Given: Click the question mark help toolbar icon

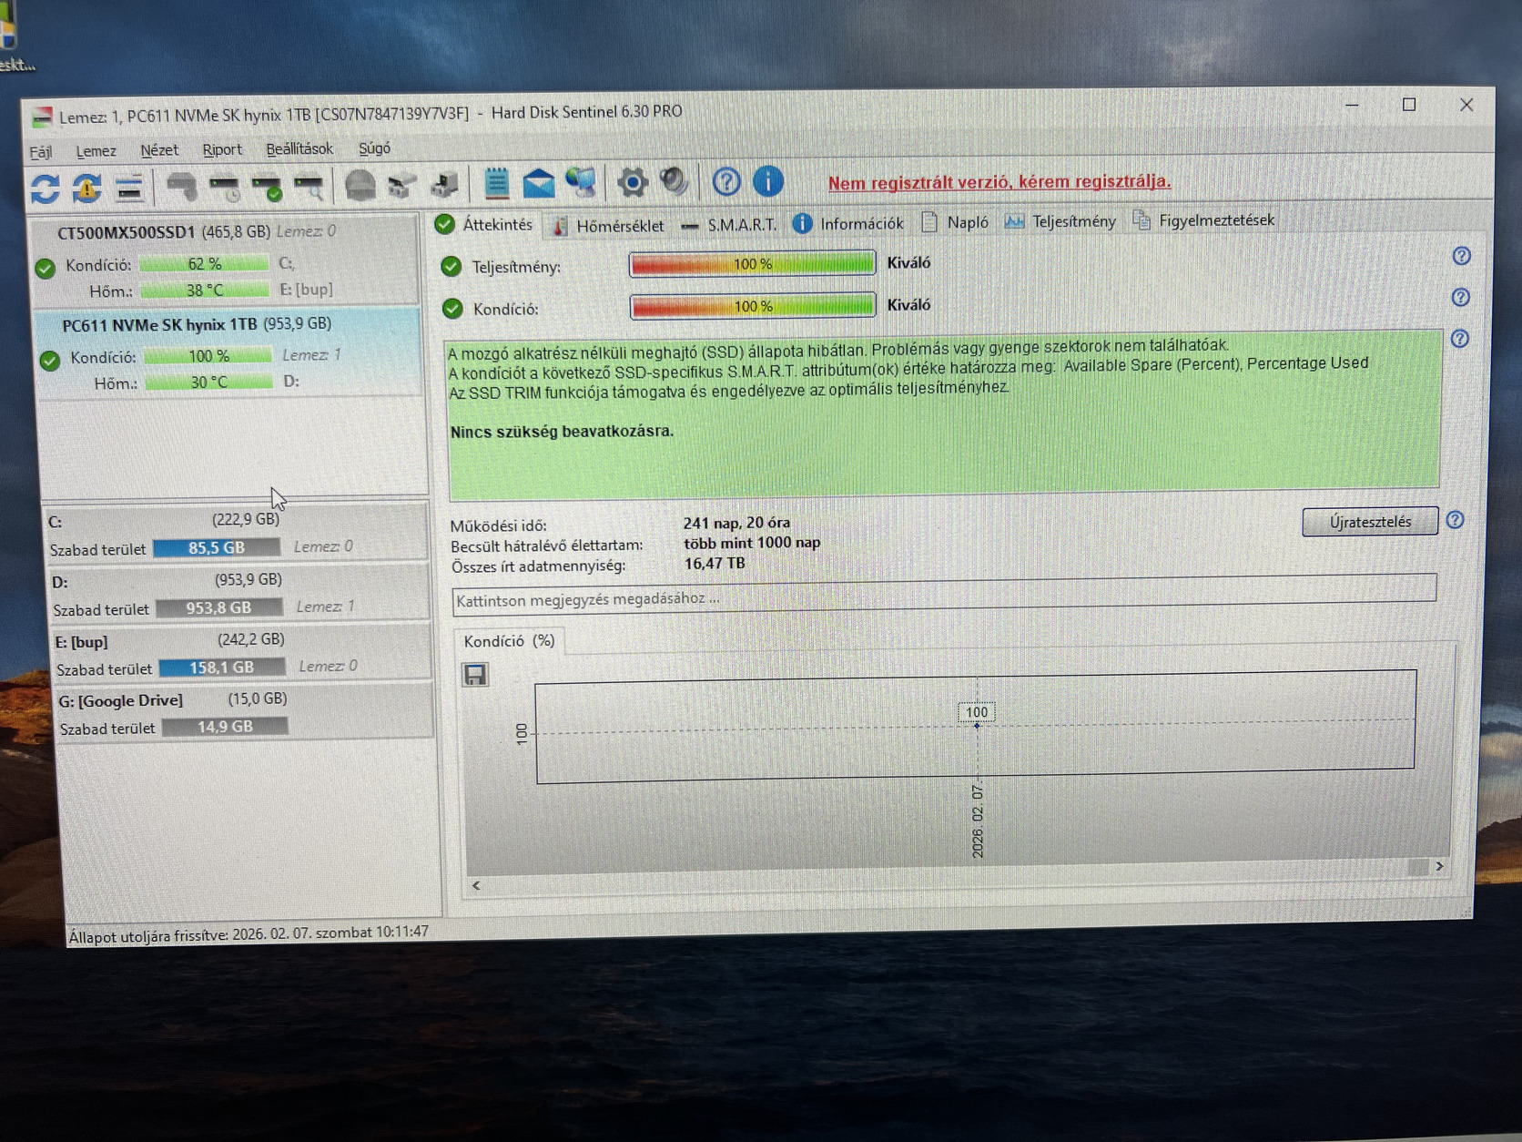Looking at the screenshot, I should pyautogui.click(x=726, y=181).
